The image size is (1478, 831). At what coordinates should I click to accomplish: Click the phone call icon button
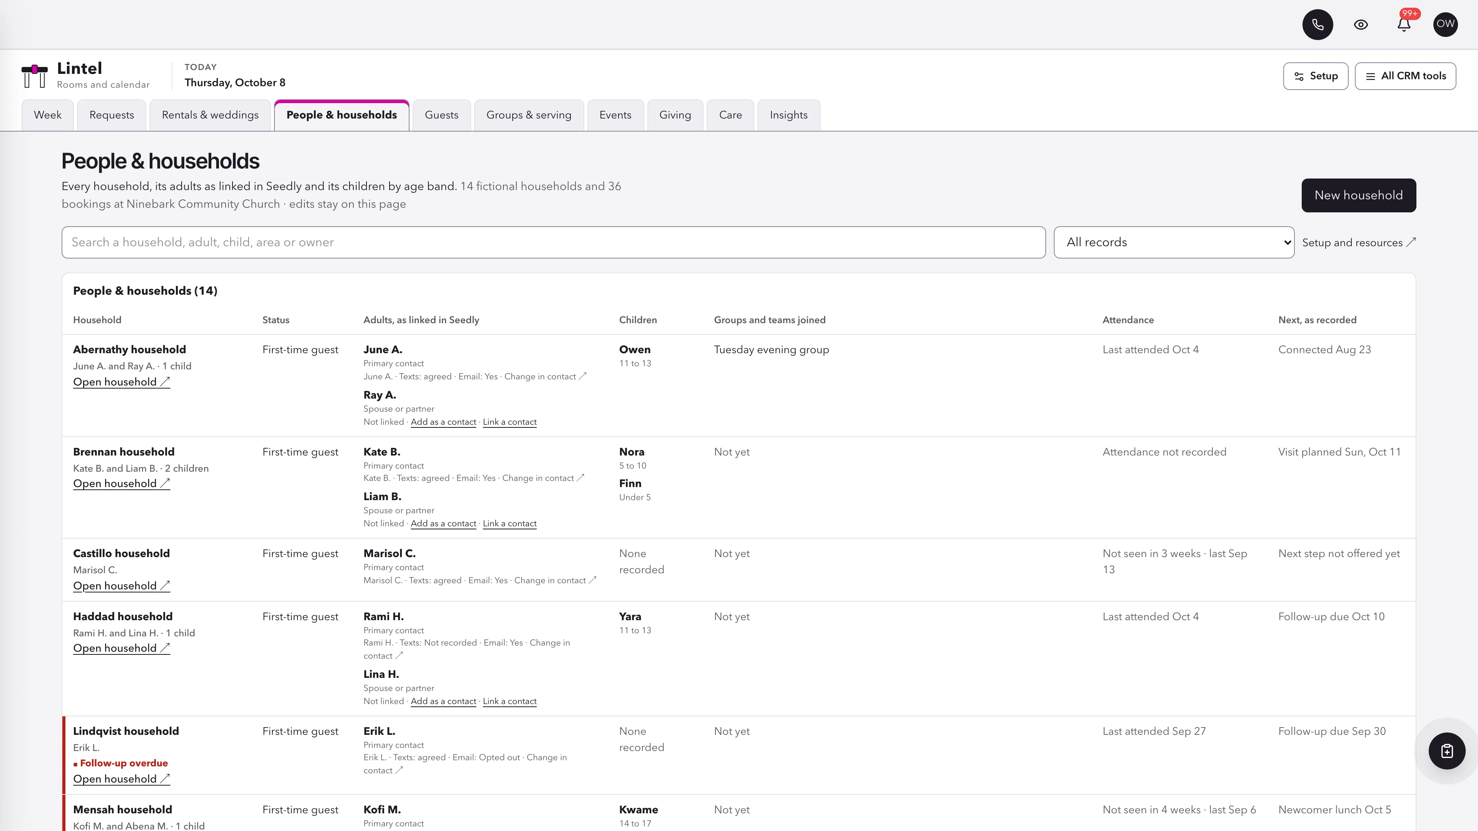click(x=1317, y=25)
